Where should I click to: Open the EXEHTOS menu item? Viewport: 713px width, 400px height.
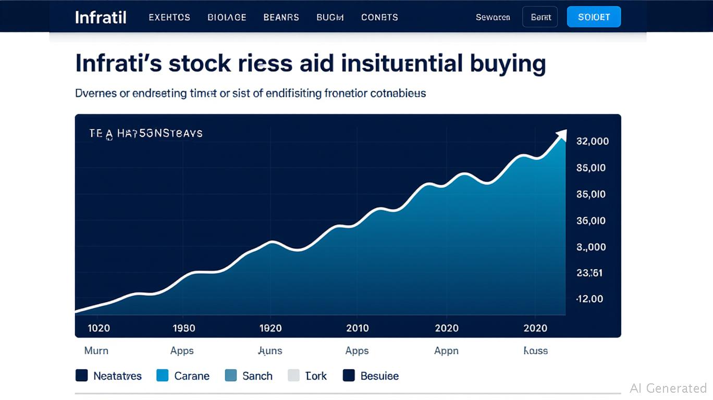(x=169, y=17)
